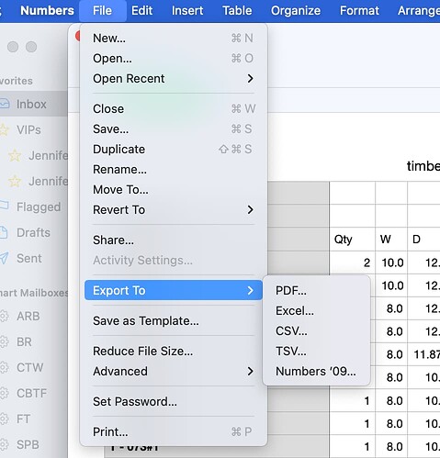Choose Set Password…
This screenshot has width=440, height=458.
tap(174, 402)
